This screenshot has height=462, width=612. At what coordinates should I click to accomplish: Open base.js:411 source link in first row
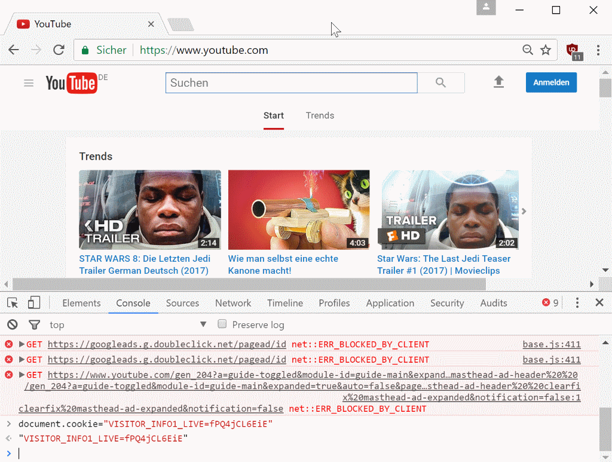click(x=552, y=344)
